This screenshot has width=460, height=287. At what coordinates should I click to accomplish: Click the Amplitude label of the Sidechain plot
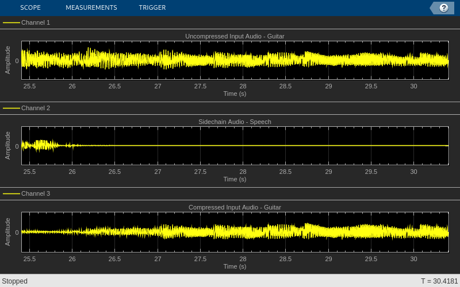[x=7, y=146]
